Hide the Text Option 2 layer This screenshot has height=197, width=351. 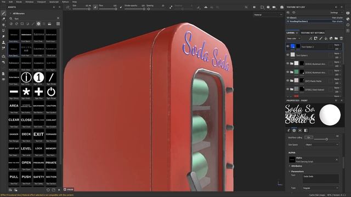288,46
